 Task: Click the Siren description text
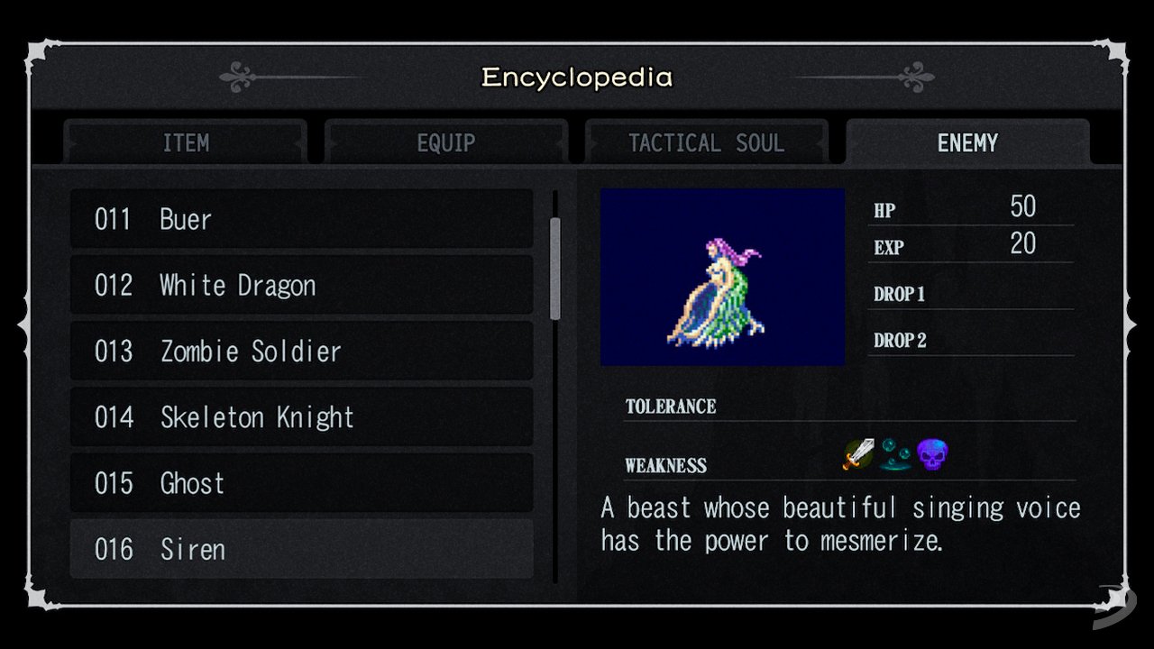click(x=840, y=524)
